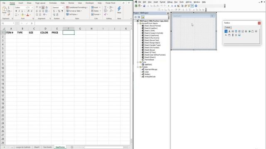Screen dimensions: 266x149
Task: Open the Calibri font name dropdown
Action: pos(26,7)
